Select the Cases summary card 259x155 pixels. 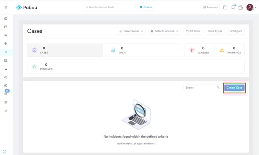(x=65, y=50)
